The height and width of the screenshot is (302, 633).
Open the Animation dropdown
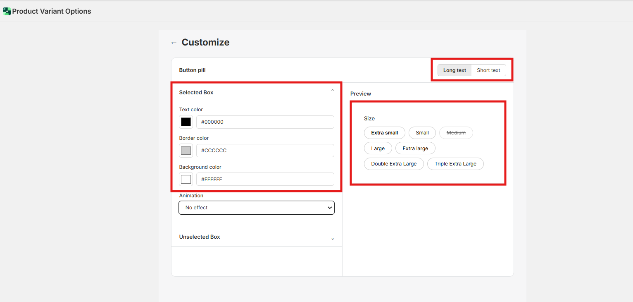256,208
